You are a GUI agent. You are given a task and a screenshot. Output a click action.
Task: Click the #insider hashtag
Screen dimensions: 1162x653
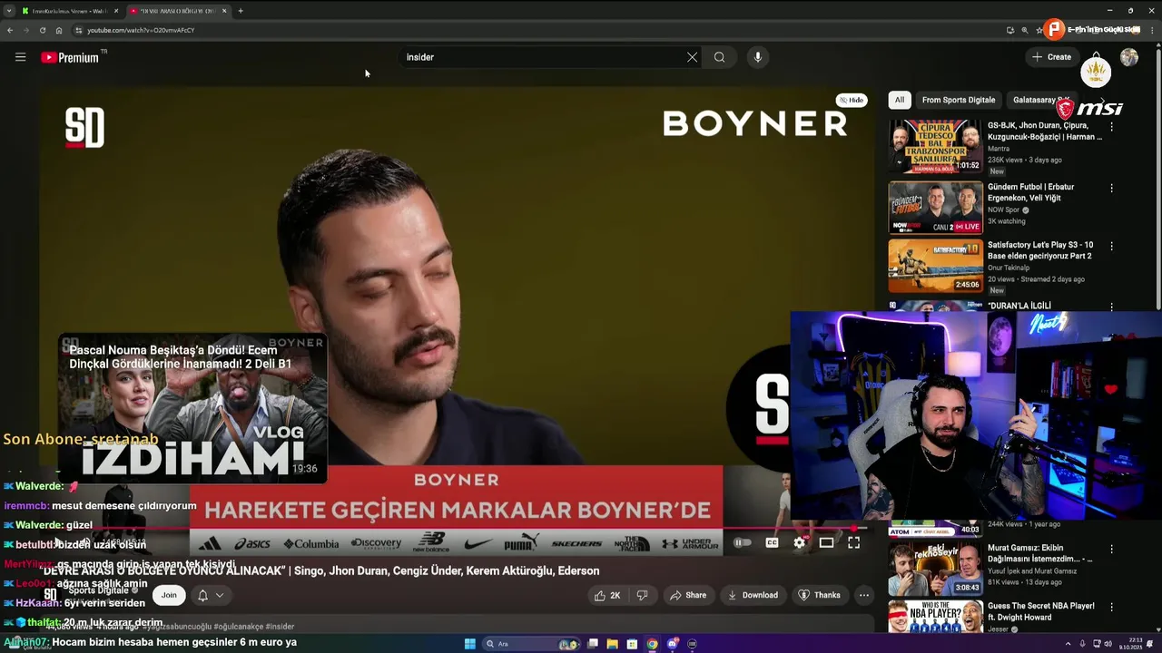click(x=280, y=627)
